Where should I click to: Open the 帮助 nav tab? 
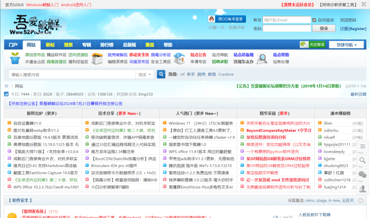click(168, 45)
